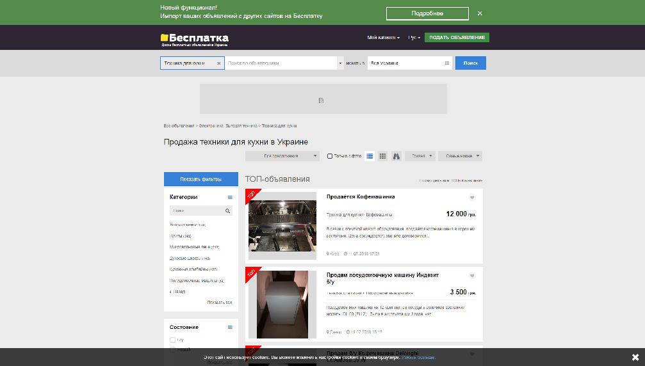This screenshot has height=366, width=645.
Task: Focus the ad search input field
Action: tap(281, 63)
